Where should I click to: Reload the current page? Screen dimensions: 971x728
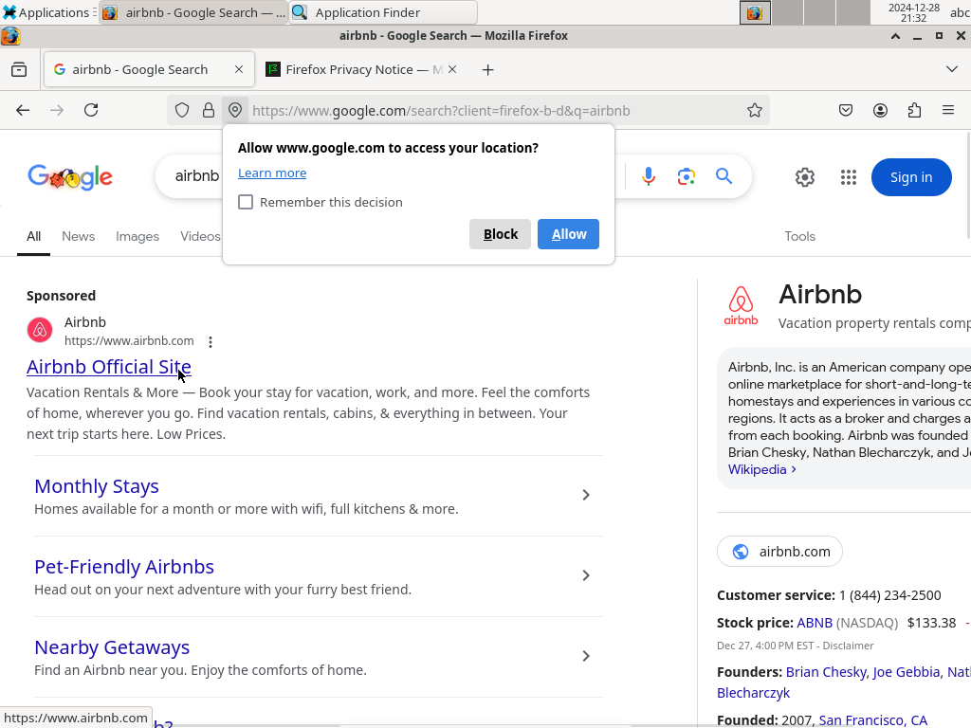point(91,110)
